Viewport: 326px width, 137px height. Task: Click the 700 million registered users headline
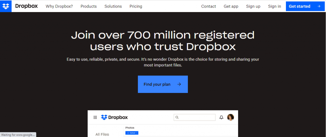(163, 41)
